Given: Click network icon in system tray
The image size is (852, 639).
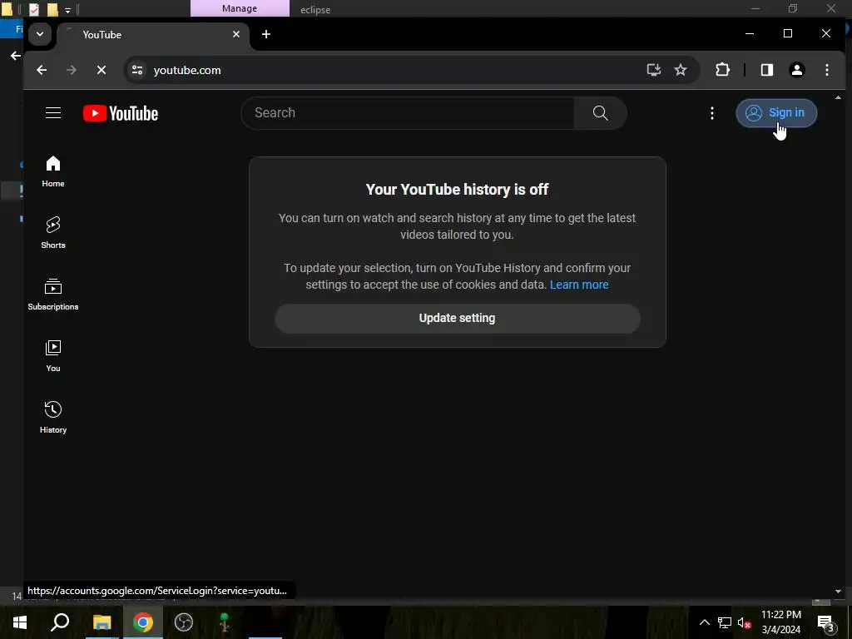Looking at the screenshot, I should click(725, 622).
